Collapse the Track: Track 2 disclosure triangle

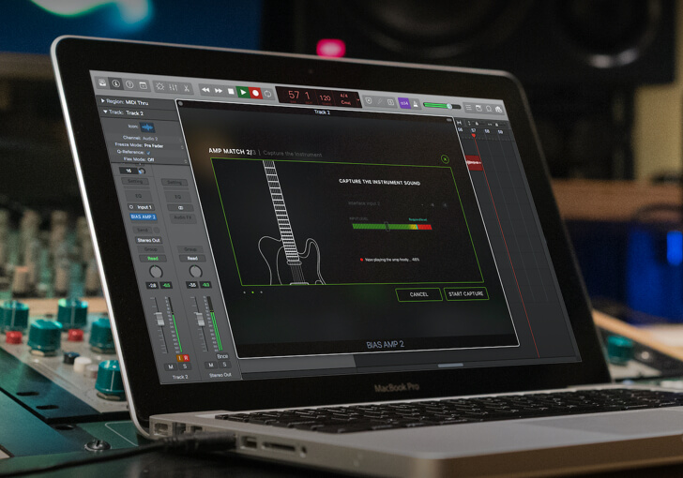105,112
